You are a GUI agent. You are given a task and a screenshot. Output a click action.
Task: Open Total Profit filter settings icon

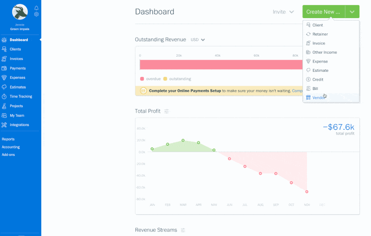pos(166,111)
